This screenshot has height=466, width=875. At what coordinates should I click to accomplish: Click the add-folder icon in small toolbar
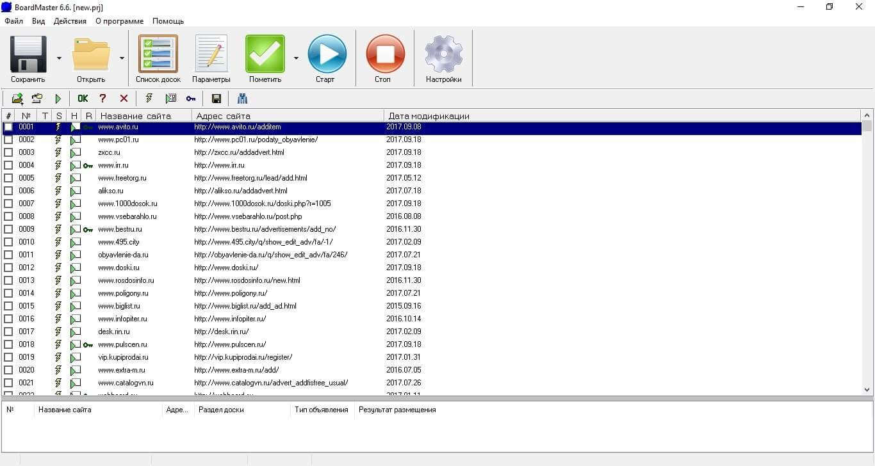tap(17, 99)
